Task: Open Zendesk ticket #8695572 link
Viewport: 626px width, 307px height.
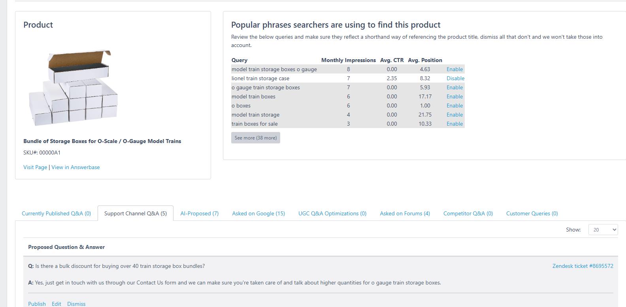Action: tap(583, 266)
